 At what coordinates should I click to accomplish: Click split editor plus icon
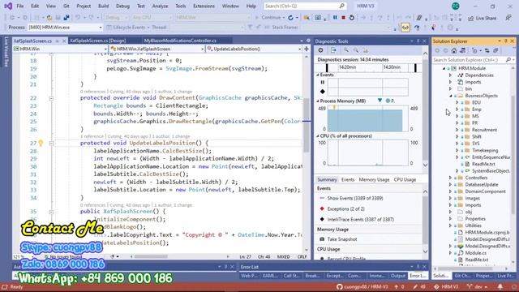pos(307,49)
